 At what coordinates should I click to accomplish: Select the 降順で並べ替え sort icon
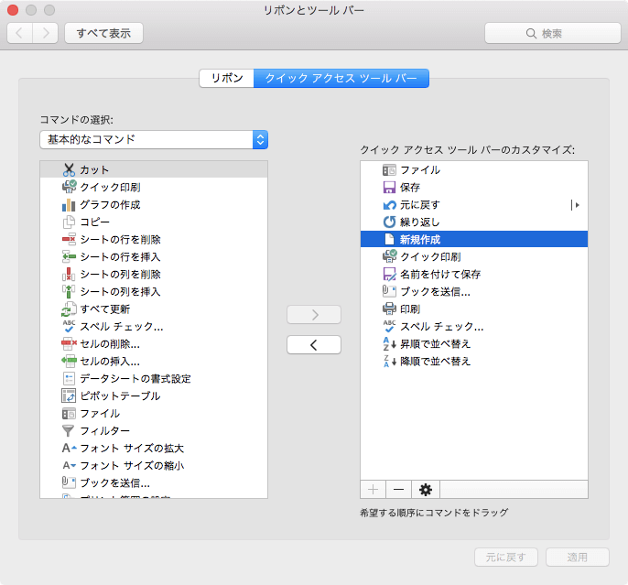[389, 362]
